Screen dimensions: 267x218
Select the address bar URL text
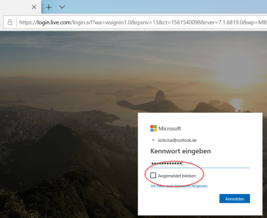pyautogui.click(x=143, y=22)
